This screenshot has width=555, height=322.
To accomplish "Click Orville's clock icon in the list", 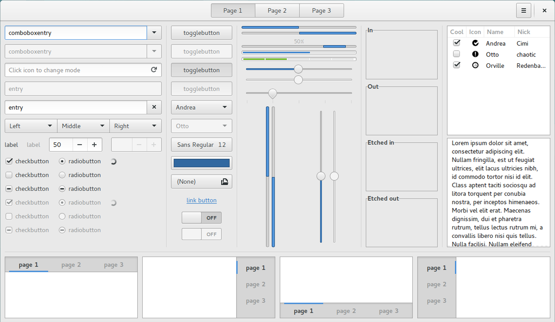I will 475,65.
